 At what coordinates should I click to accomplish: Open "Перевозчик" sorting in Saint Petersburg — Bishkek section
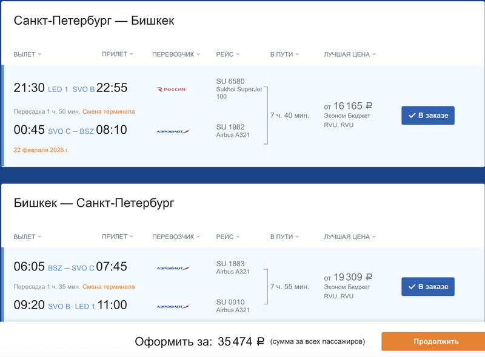[x=176, y=54]
